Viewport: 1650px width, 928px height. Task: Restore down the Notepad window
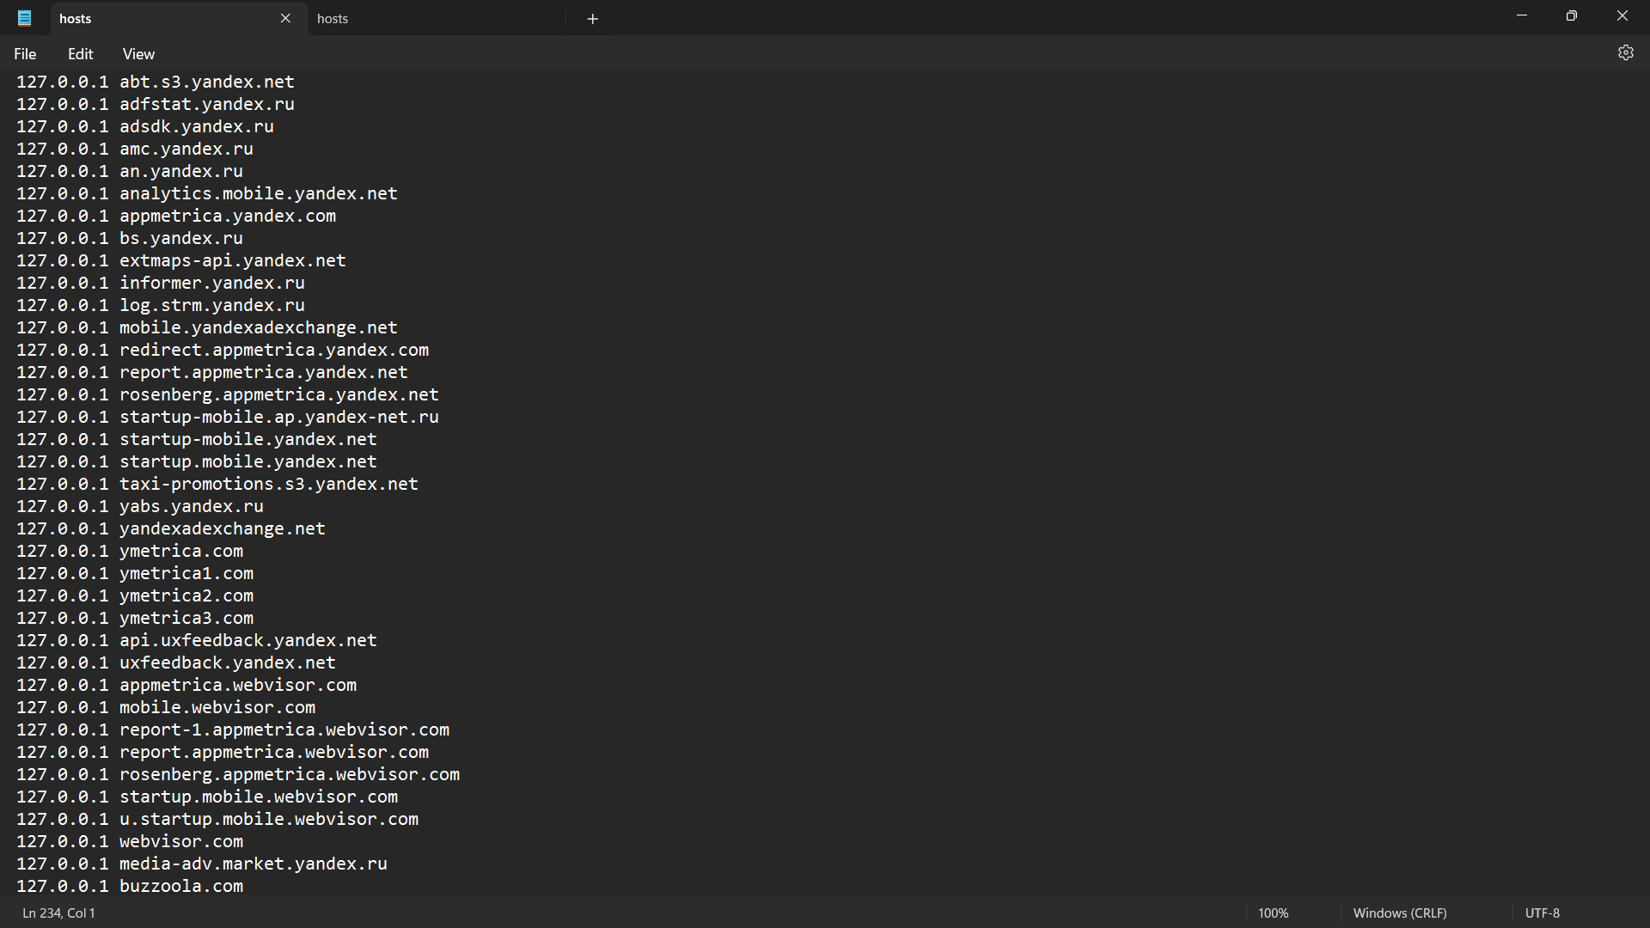point(1572,15)
